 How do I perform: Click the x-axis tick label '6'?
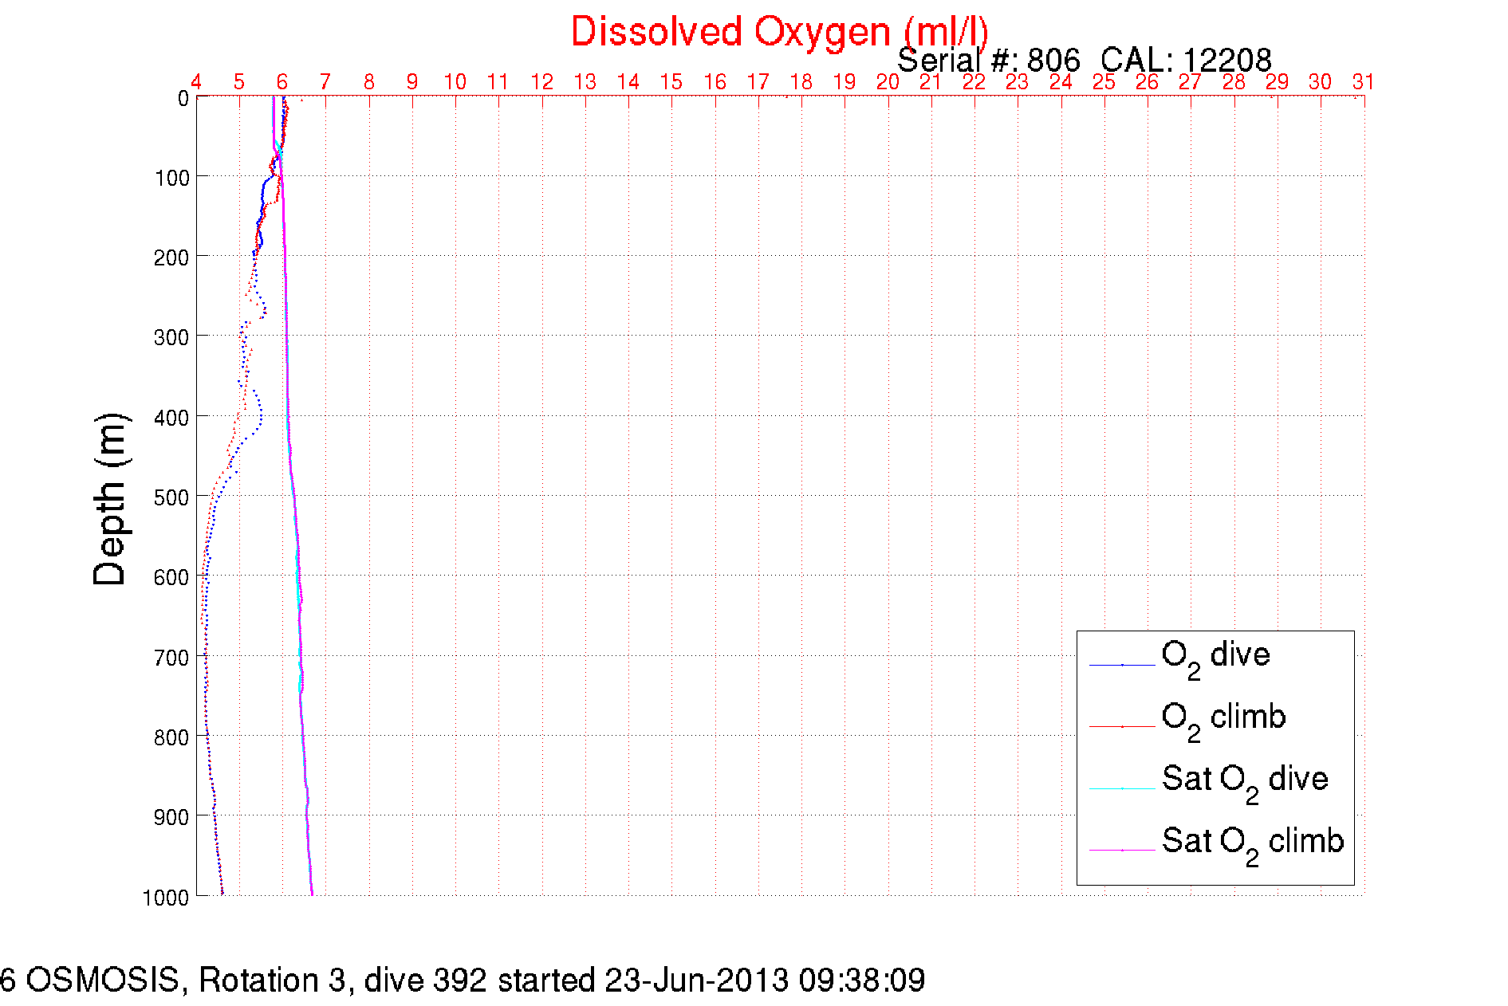click(x=282, y=82)
